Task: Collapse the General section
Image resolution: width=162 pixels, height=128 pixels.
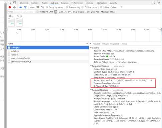Action: [91, 48]
